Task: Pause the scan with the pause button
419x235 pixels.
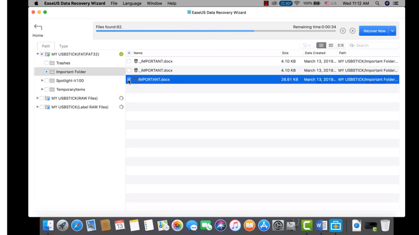Action: (x=343, y=31)
